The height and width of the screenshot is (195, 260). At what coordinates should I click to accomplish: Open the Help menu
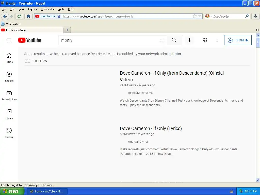tap(71, 9)
